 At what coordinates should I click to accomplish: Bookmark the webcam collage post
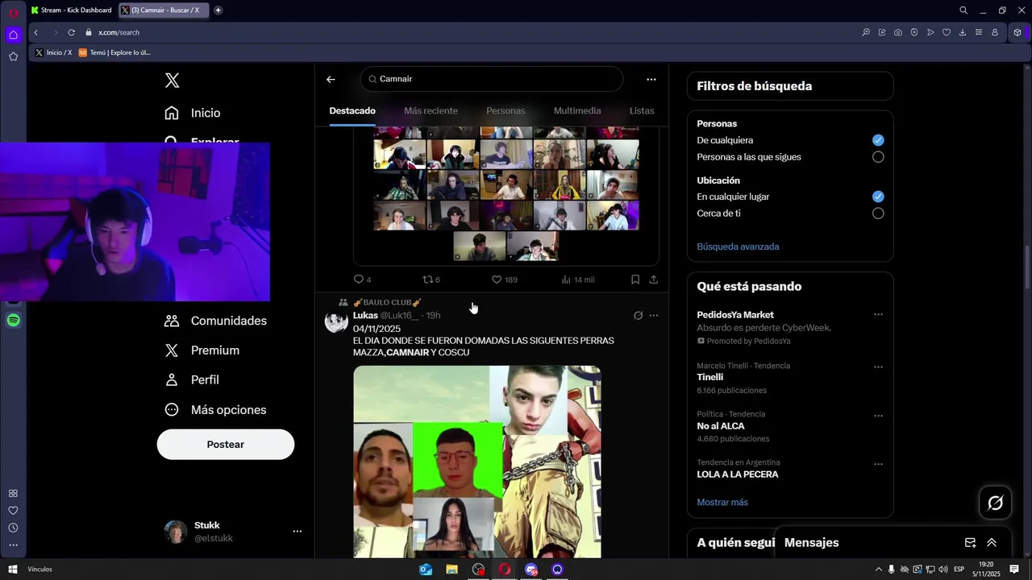[635, 280]
